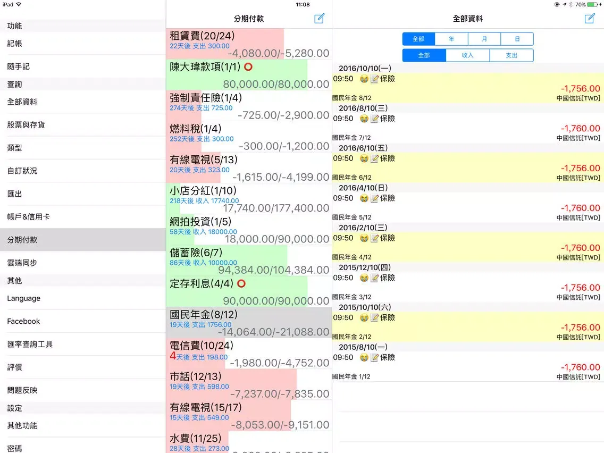
Task: Tap the note icon in the 2016/6/10 entry
Action: 374,158
